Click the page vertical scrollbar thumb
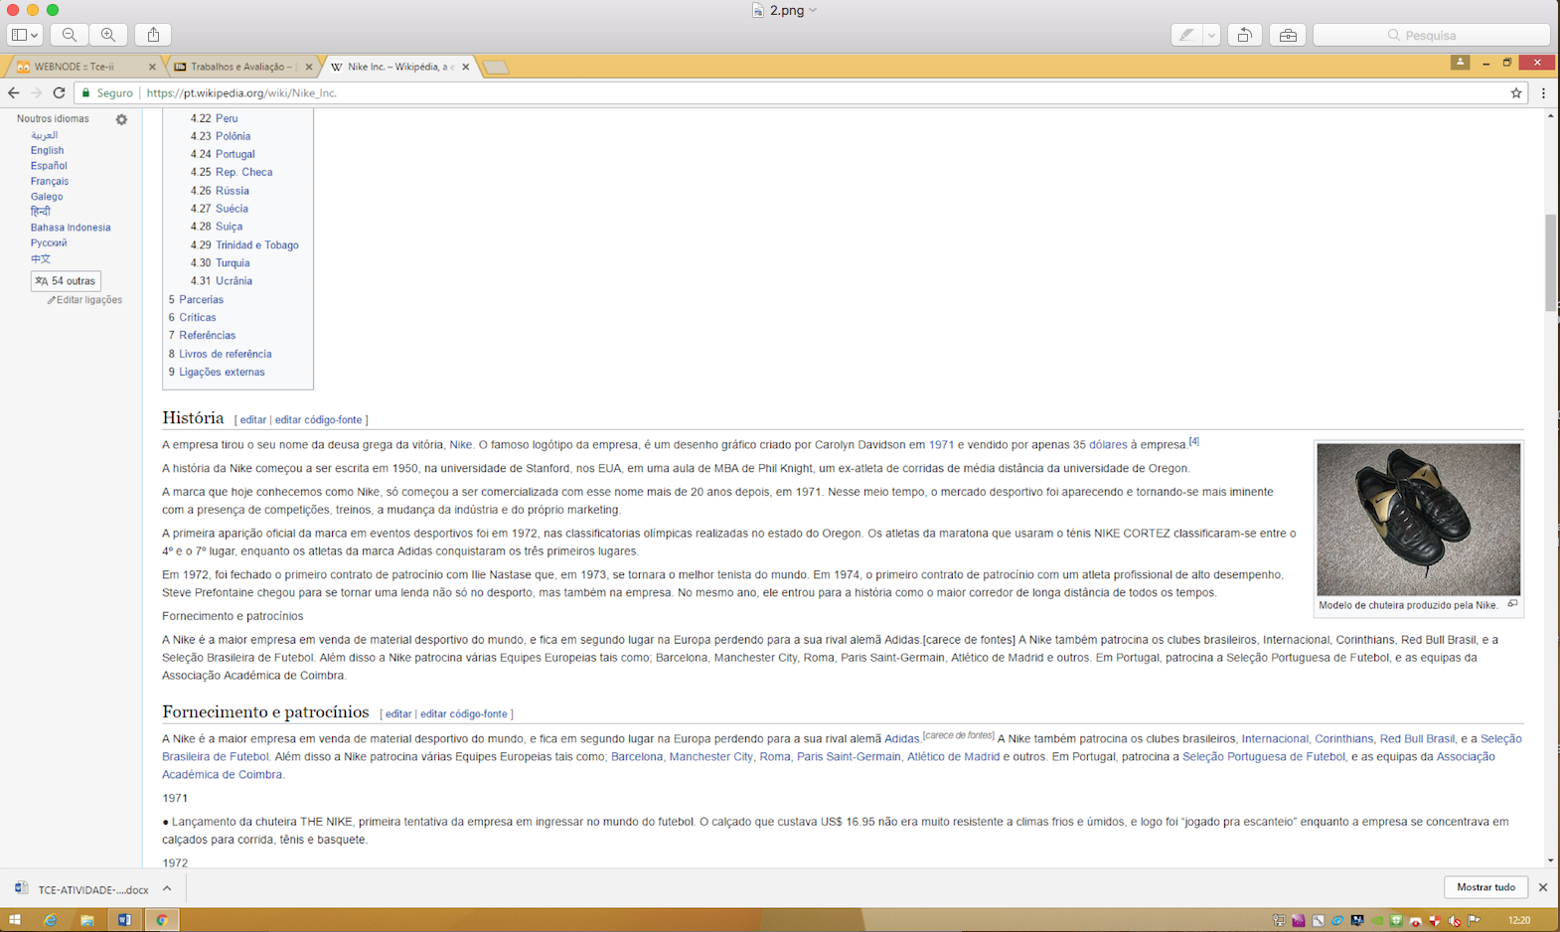The width and height of the screenshot is (1560, 932). [1550, 262]
